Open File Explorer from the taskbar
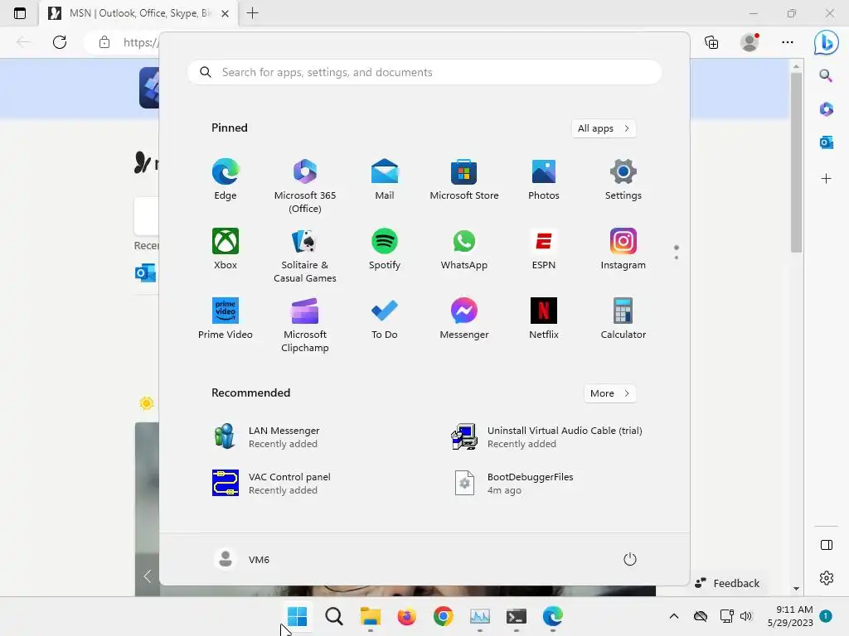849x636 pixels. point(371,616)
